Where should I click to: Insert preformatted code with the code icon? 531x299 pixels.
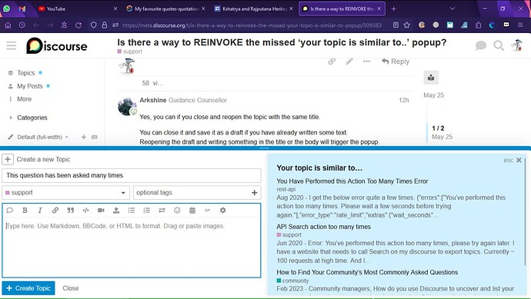(85, 211)
